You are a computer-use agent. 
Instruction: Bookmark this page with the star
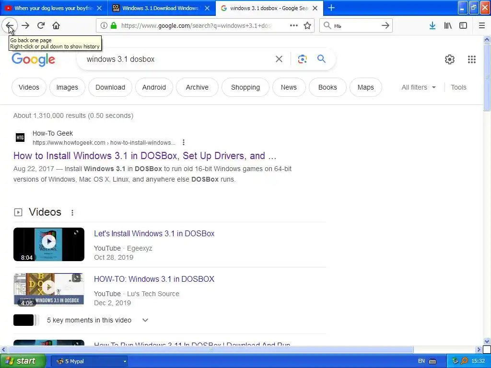(307, 26)
